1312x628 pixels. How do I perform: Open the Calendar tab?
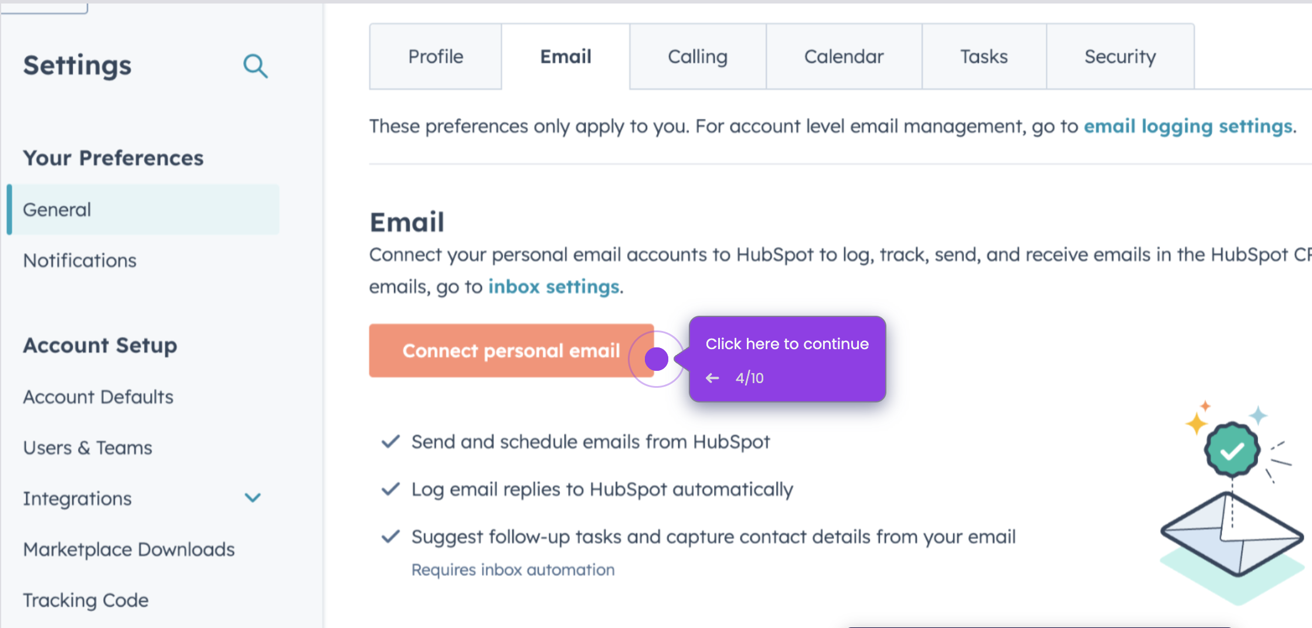tap(844, 56)
